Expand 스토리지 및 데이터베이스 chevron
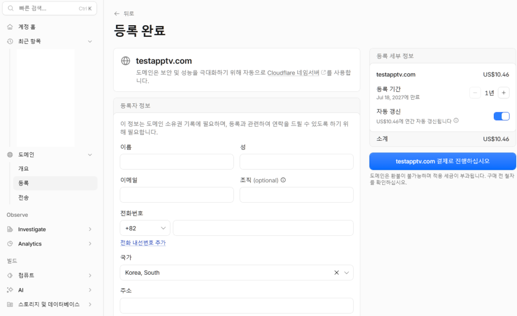Image resolution: width=517 pixels, height=316 pixels. click(x=90, y=304)
